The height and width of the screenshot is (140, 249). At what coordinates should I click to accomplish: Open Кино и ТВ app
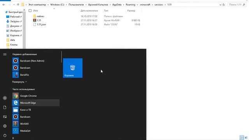point(36,110)
